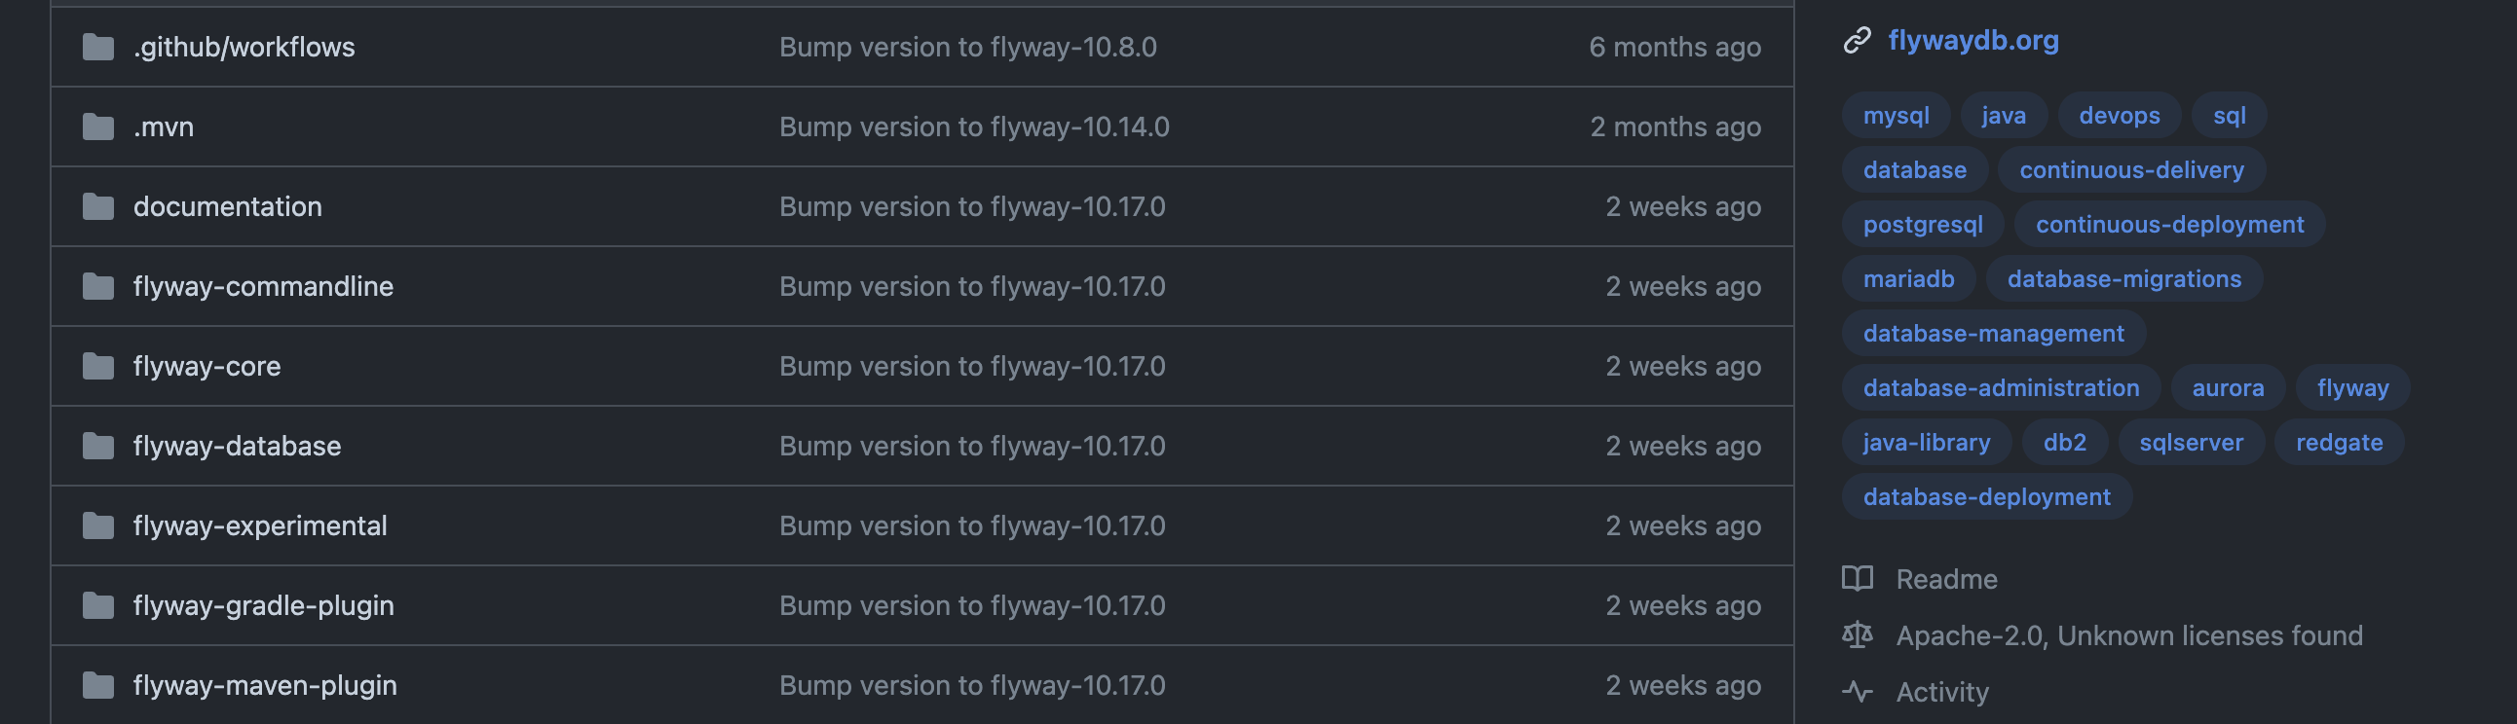Choose the redgate topic tag
2517x724 pixels.
[x=2338, y=442]
